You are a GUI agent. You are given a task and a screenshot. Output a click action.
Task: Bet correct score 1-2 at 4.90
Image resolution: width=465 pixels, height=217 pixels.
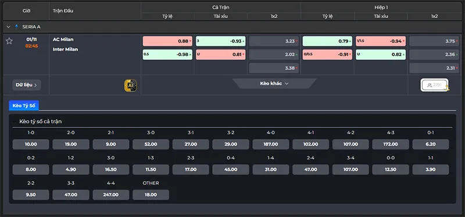point(71,169)
